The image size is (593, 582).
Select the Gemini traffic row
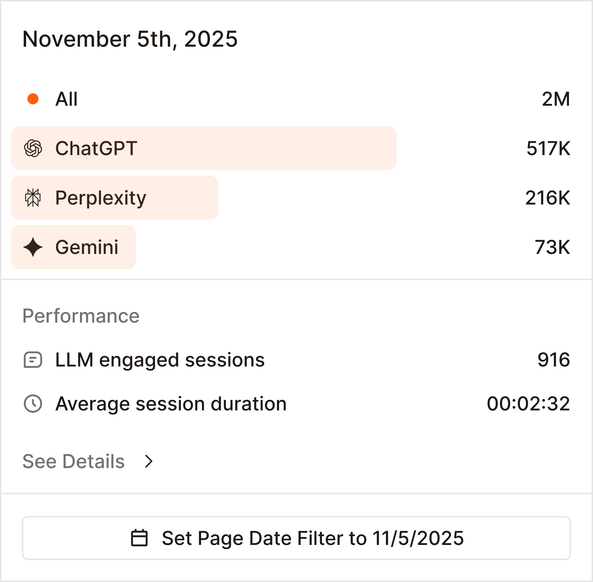(x=73, y=247)
